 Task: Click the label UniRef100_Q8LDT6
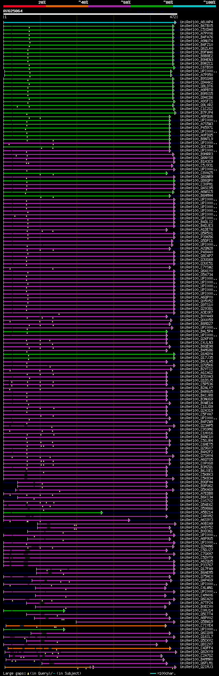[x=196, y=86]
